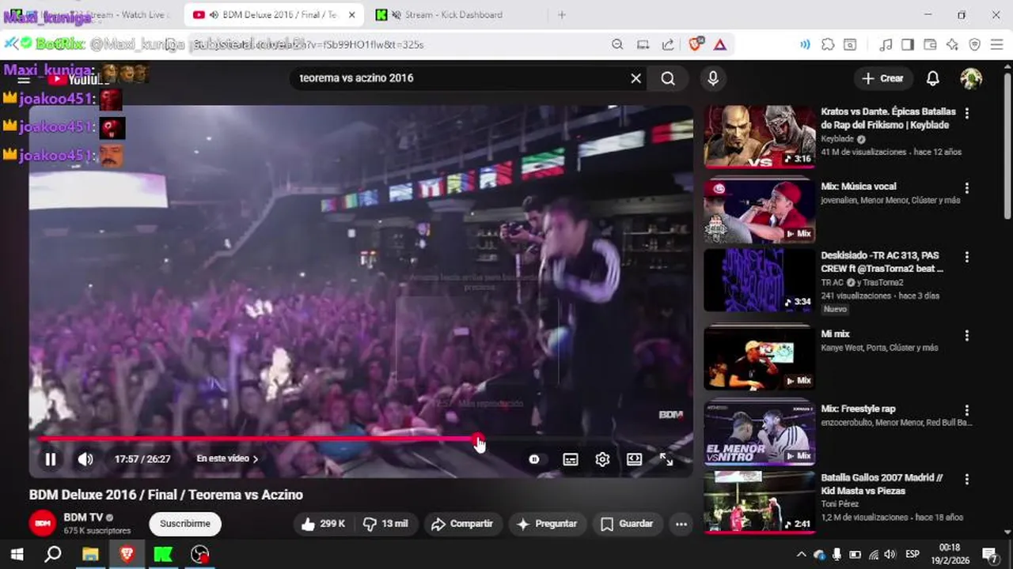Open Brave Rewards triangle icon
The width and height of the screenshot is (1013, 569).
(719, 44)
